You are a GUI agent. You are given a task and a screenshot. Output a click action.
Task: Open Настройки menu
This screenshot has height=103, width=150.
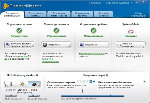pos(95,3)
